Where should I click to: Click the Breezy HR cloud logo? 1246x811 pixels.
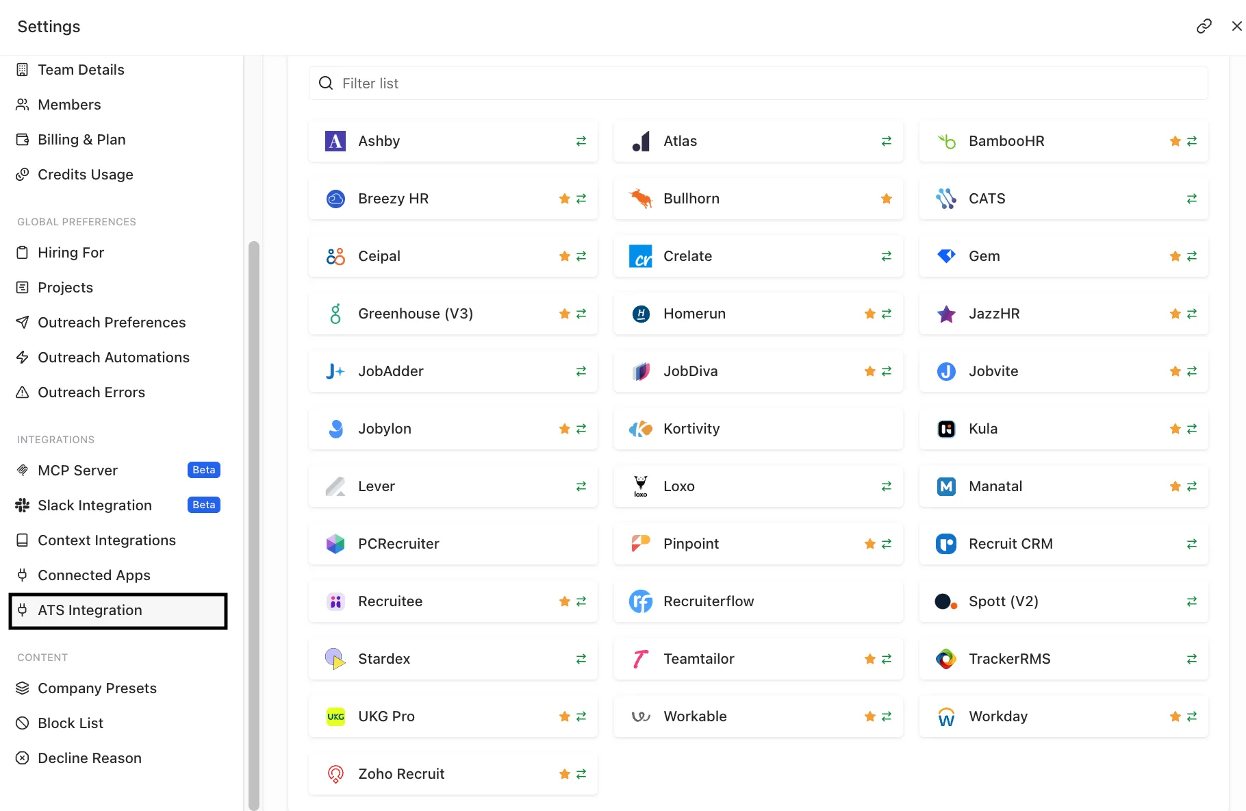pyautogui.click(x=335, y=199)
